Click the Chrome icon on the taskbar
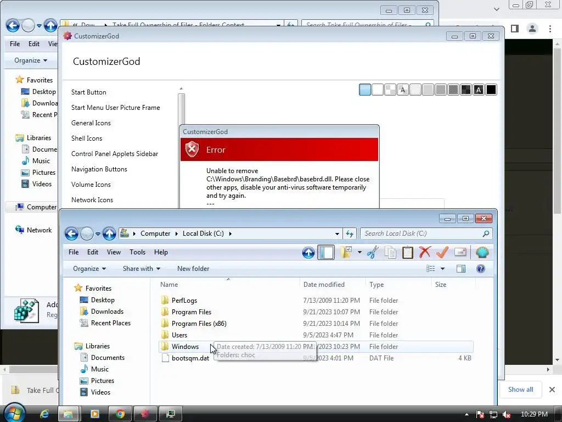Viewport: 562px width, 422px height. [x=120, y=414]
